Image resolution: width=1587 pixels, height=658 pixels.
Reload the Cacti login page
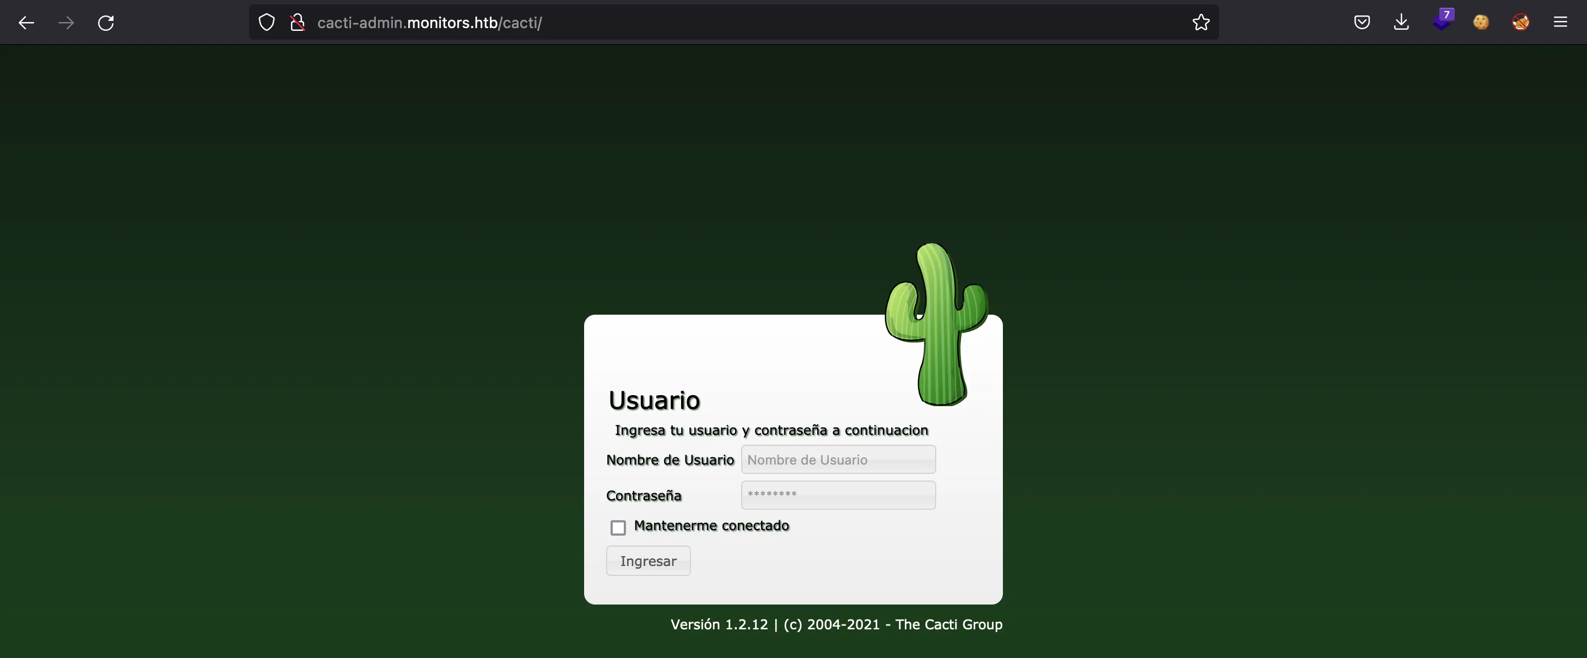pos(106,23)
